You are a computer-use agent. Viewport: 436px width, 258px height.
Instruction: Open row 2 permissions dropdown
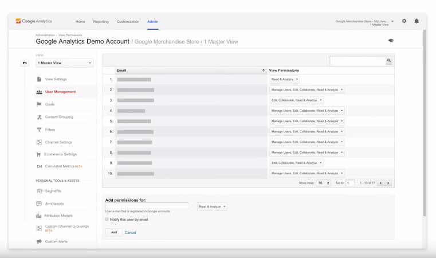307,90
